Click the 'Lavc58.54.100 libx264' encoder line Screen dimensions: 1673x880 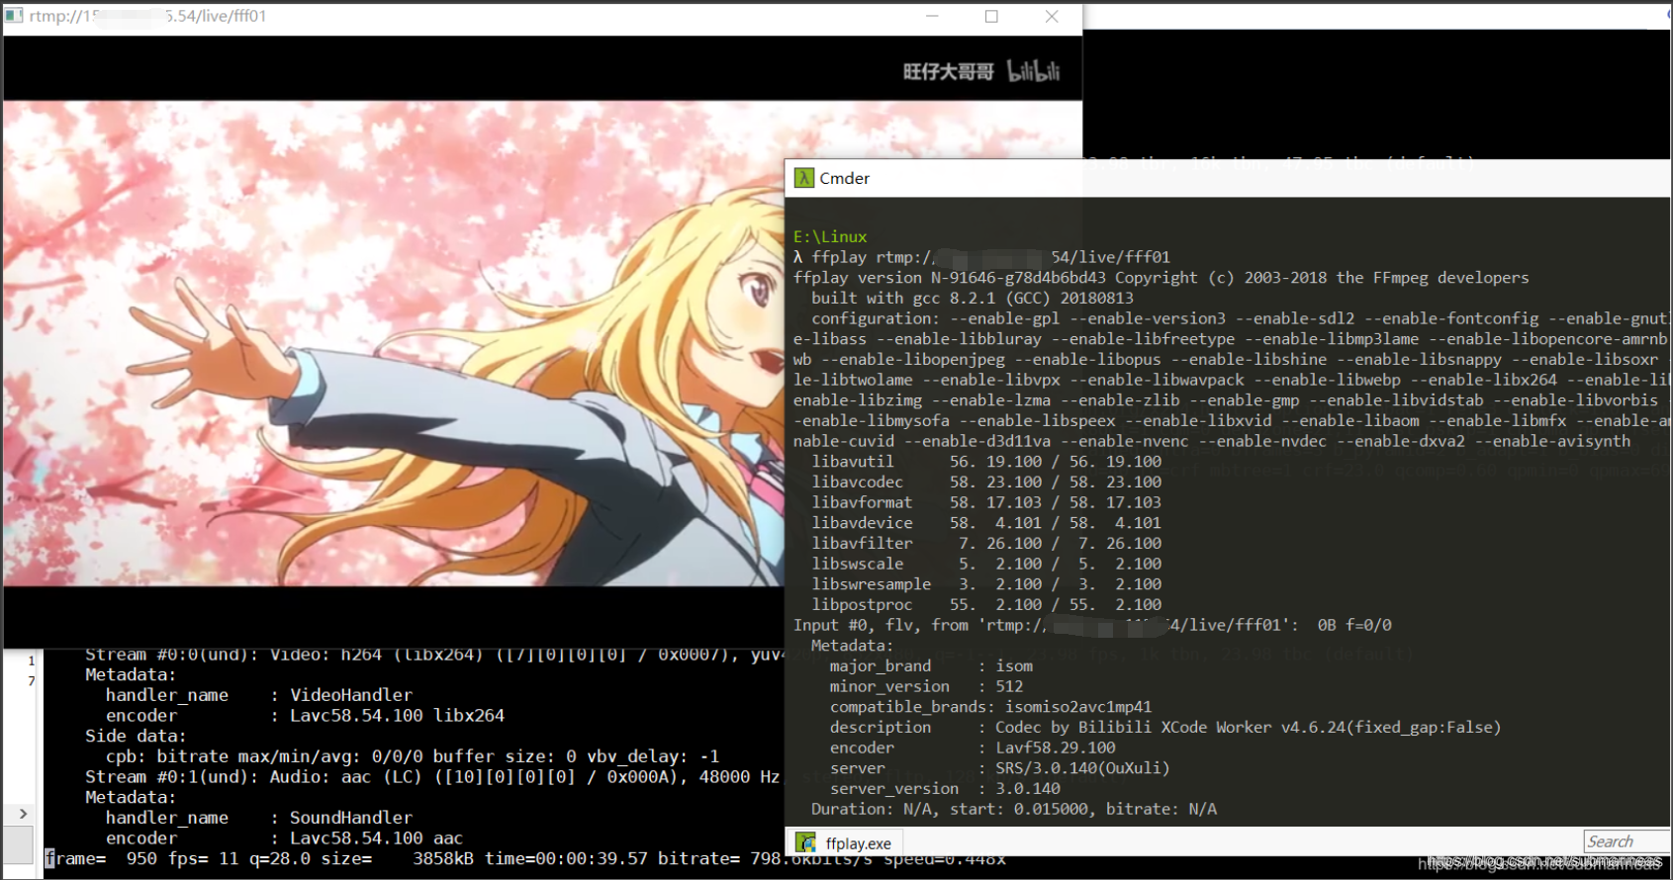305,716
